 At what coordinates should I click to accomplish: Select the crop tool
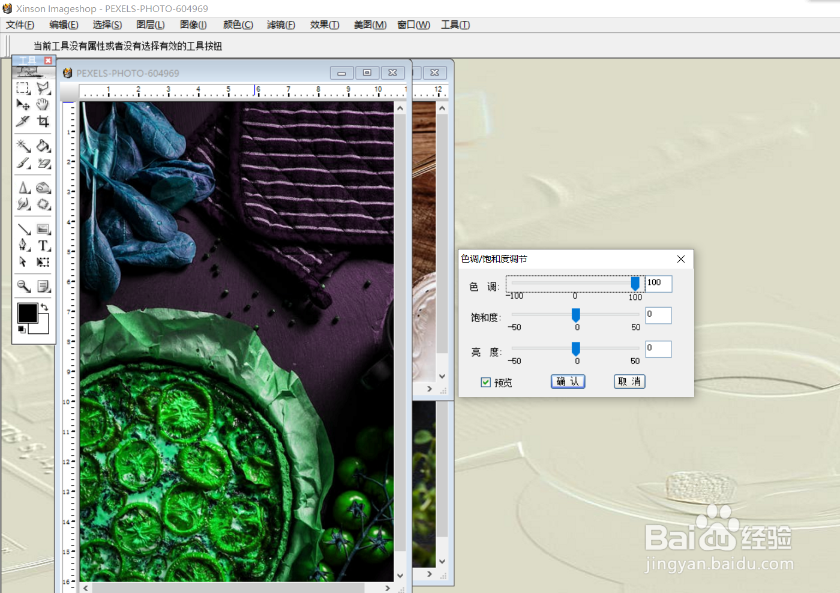[43, 121]
